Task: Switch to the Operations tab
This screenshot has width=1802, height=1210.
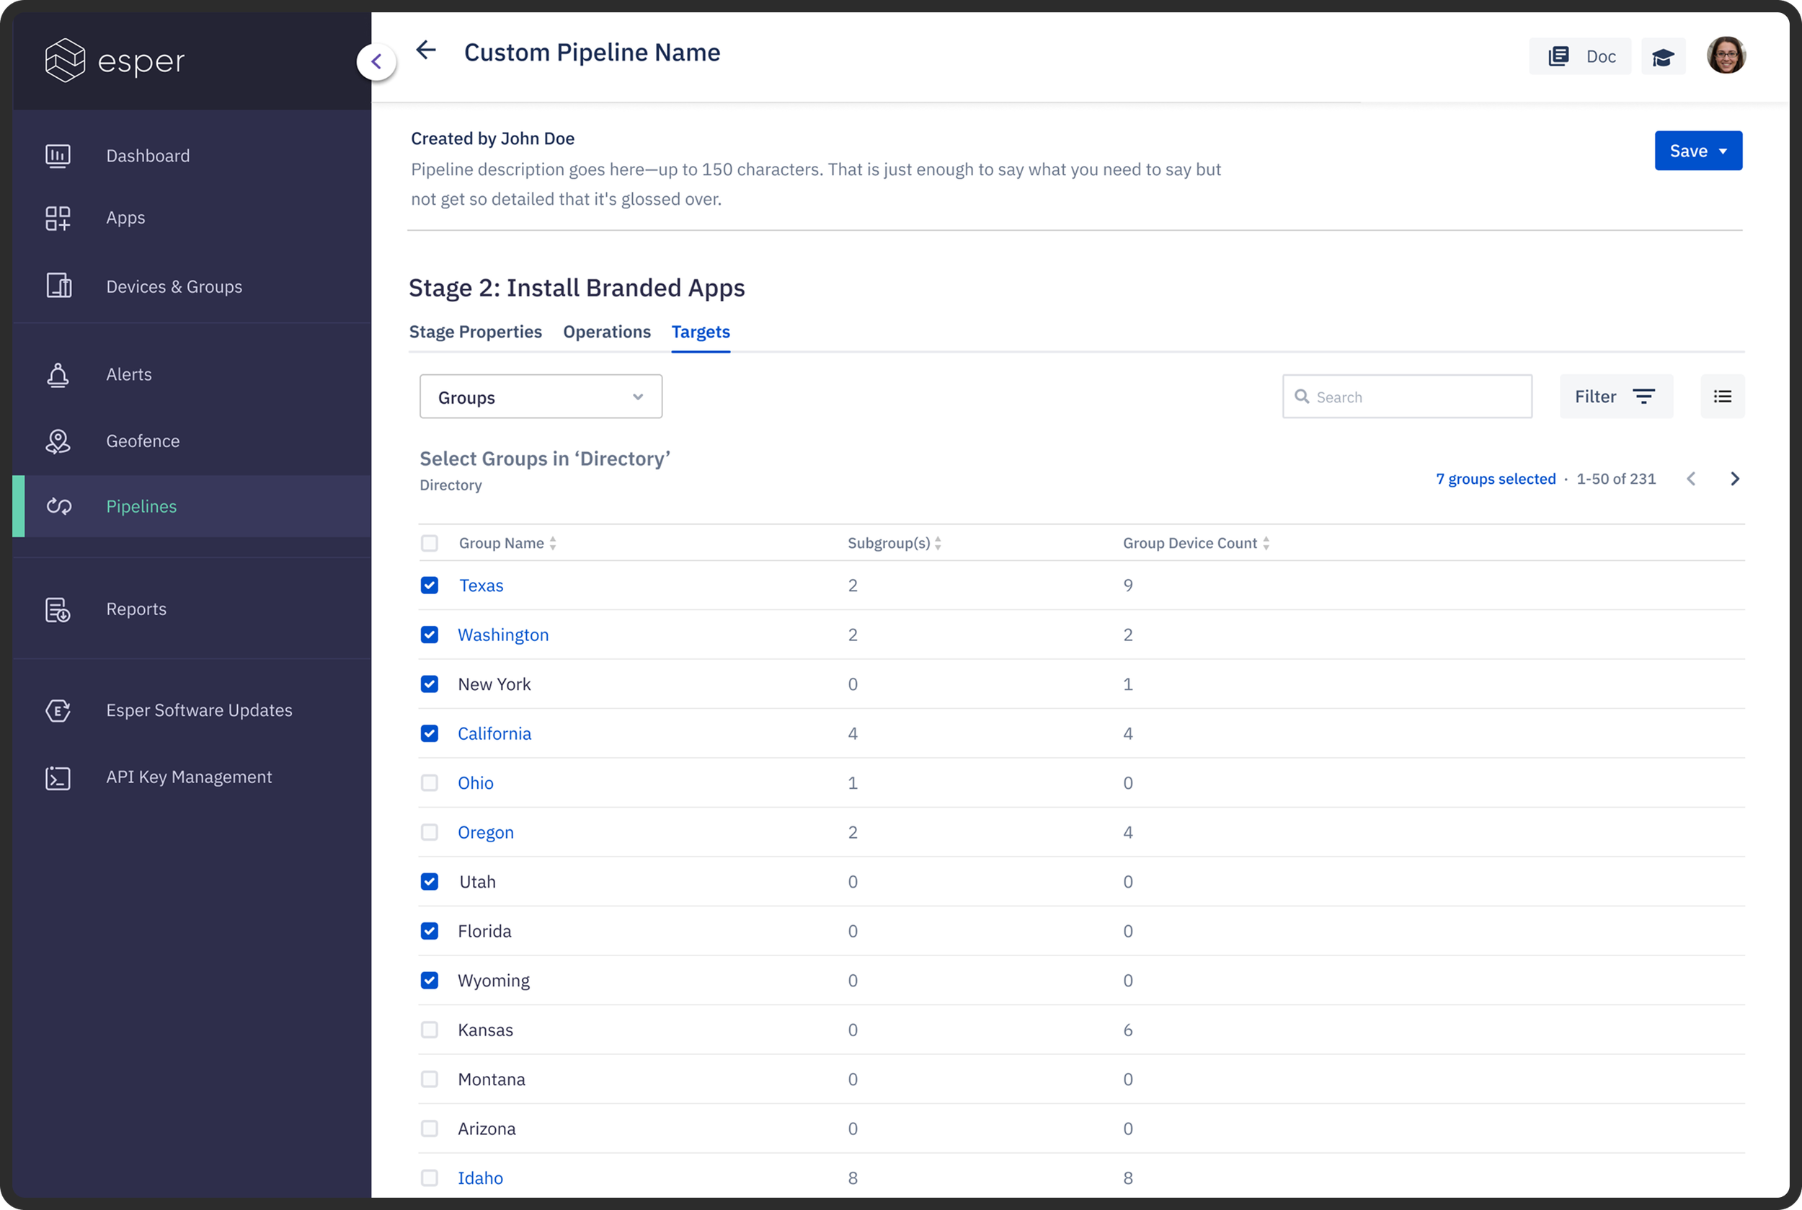Action: 606,332
